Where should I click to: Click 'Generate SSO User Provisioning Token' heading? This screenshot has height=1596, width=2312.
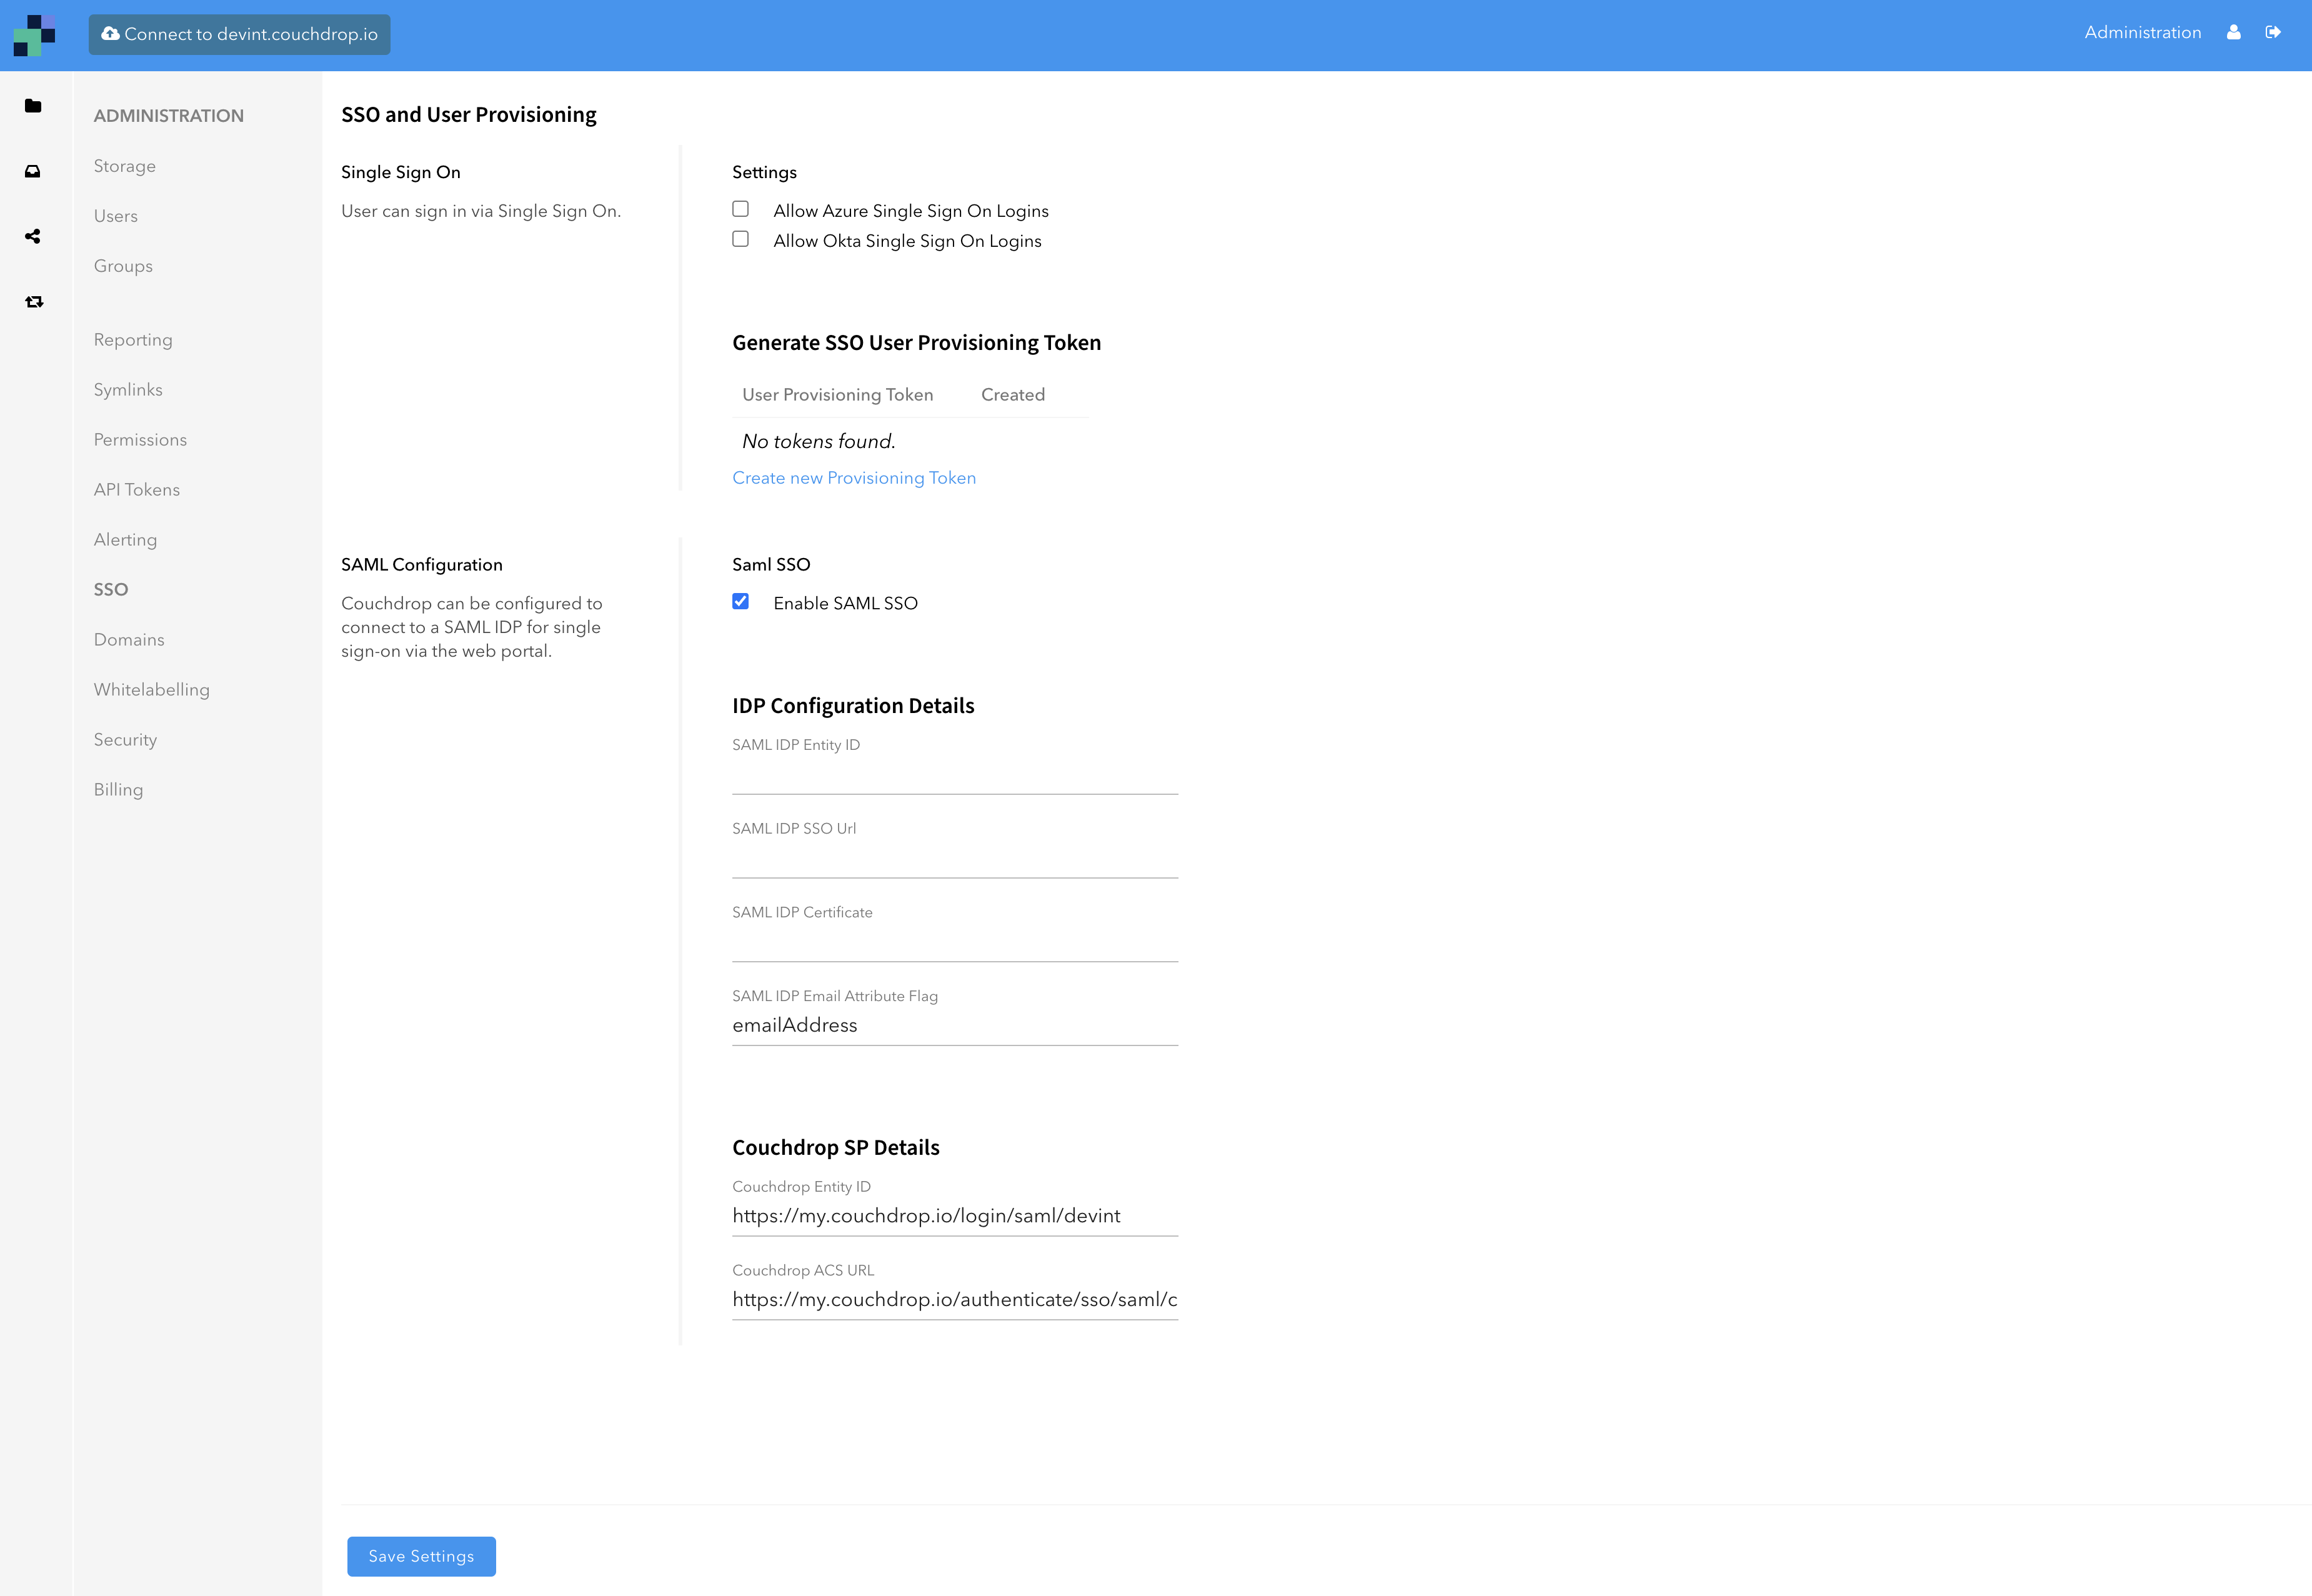[916, 343]
